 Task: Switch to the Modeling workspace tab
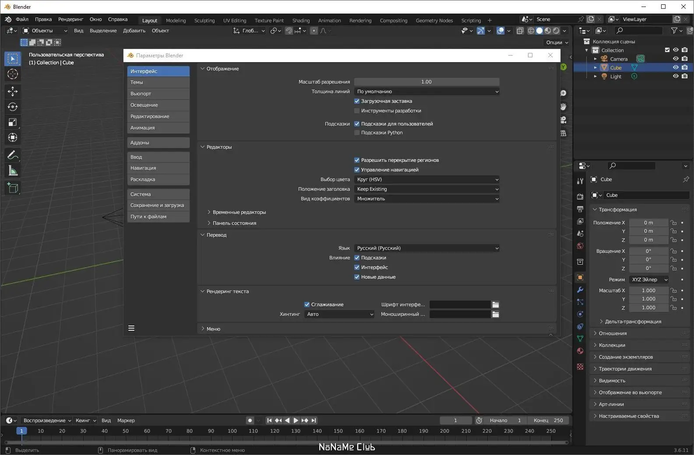(176, 21)
